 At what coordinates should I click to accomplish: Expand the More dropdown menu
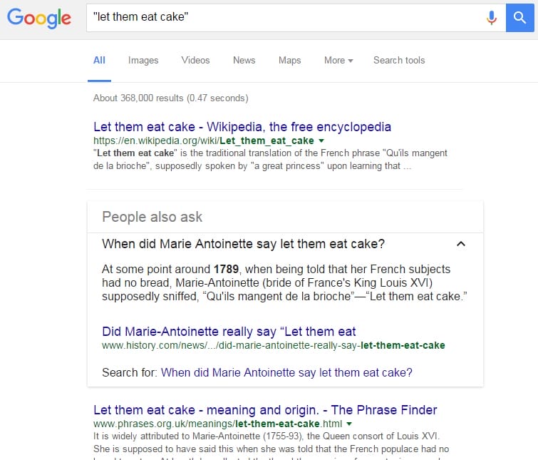tap(338, 61)
